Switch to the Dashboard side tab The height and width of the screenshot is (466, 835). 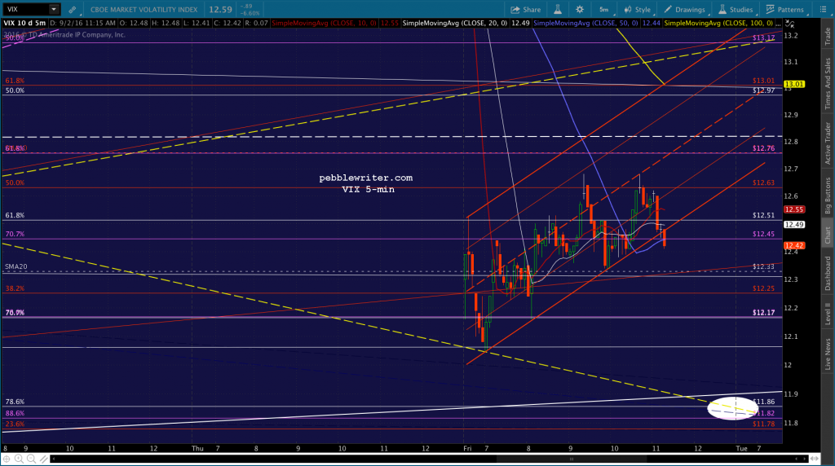828,274
